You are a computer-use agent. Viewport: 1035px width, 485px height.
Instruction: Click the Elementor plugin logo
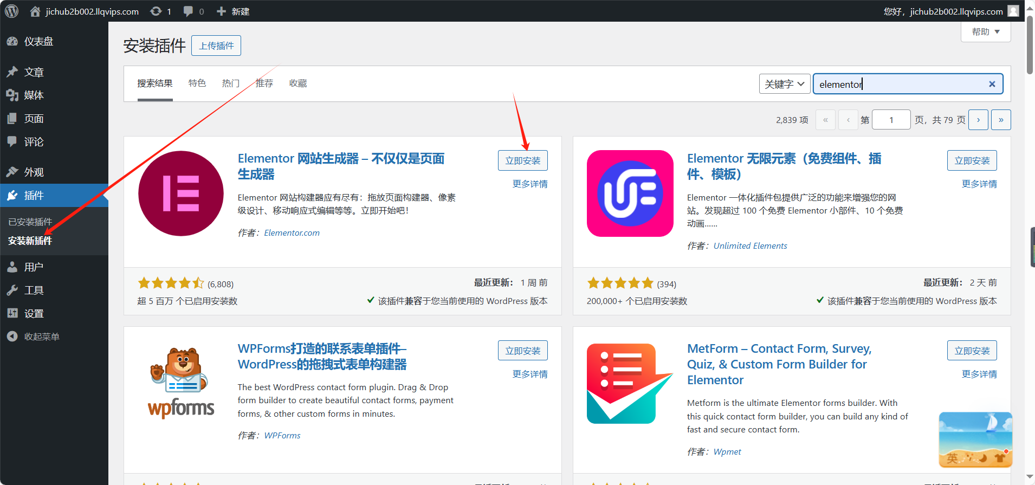click(181, 193)
